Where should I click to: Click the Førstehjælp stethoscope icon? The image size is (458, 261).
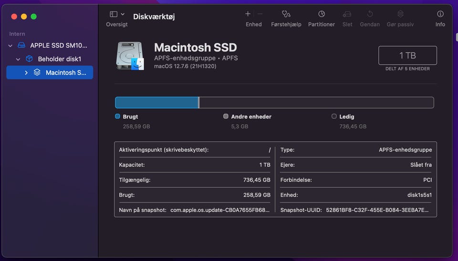tap(286, 14)
